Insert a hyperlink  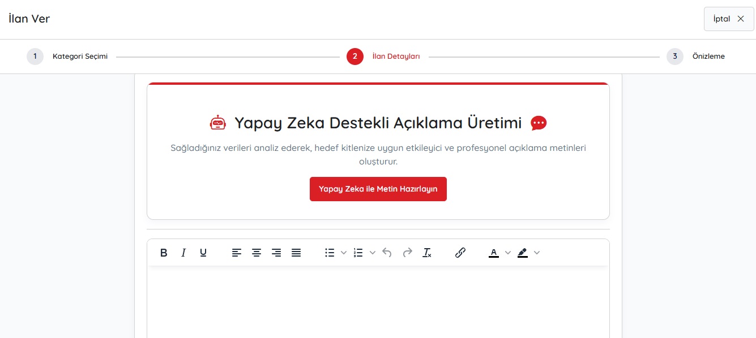click(460, 253)
